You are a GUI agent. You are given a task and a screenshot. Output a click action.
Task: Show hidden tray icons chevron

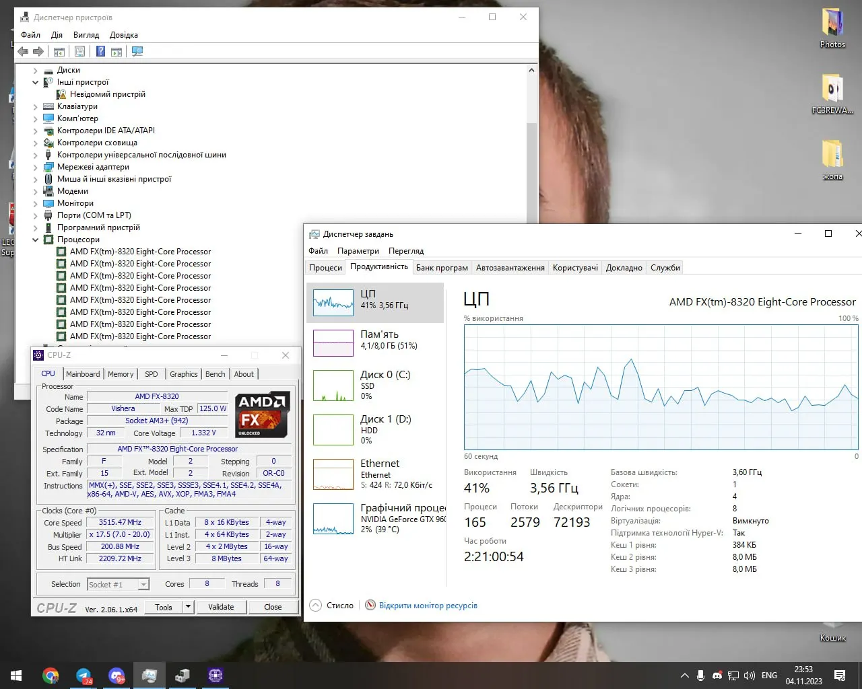[685, 676]
